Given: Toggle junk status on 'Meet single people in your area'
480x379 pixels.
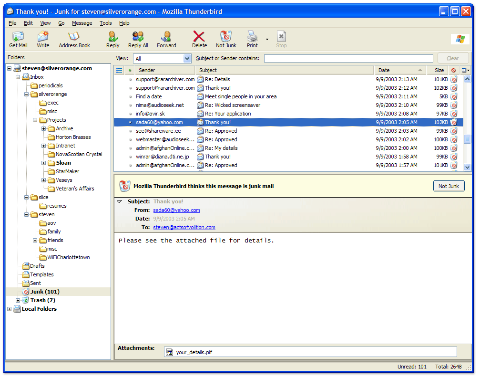Looking at the screenshot, I should [454, 96].
